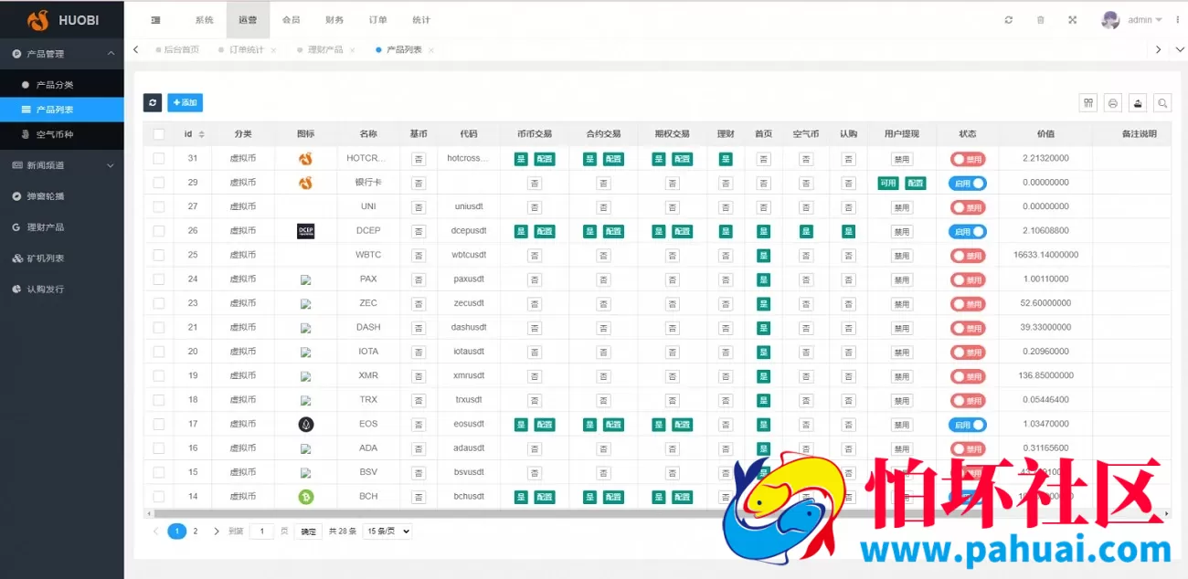The image size is (1188, 579).
Task: Click 配置 in 用户提现 for 银行卡 row
Action: 916,183
